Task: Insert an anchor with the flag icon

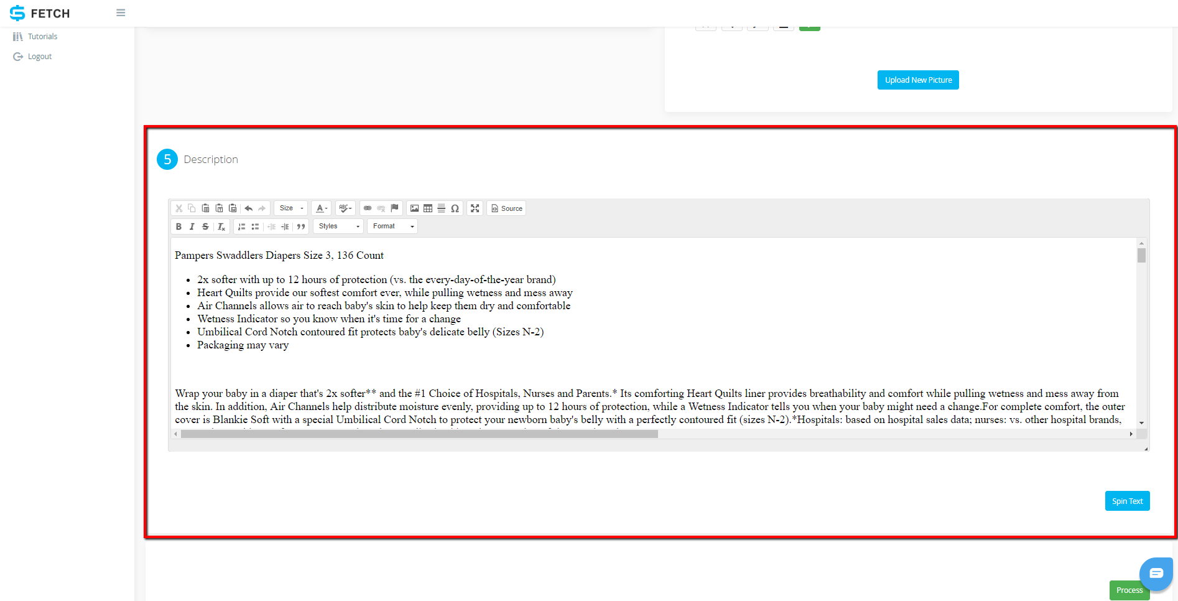Action: click(x=394, y=208)
